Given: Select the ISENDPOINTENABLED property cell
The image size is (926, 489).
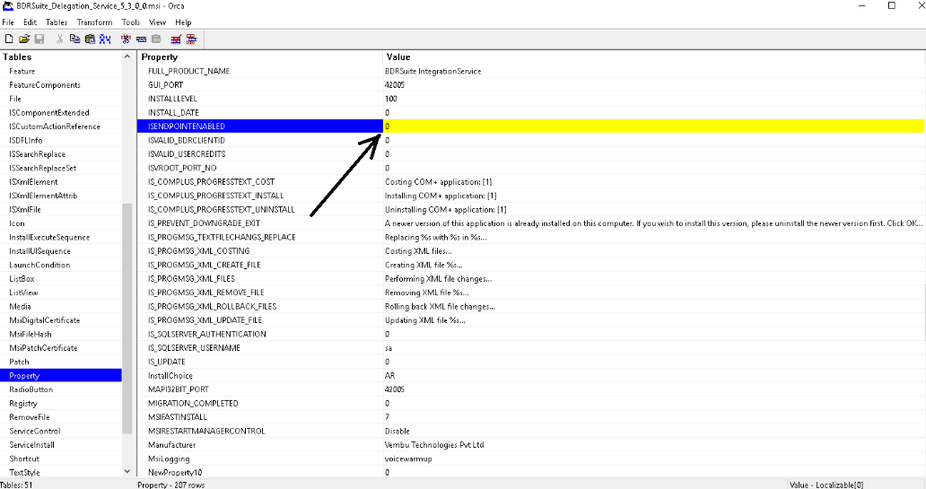Looking at the screenshot, I should 260,127.
